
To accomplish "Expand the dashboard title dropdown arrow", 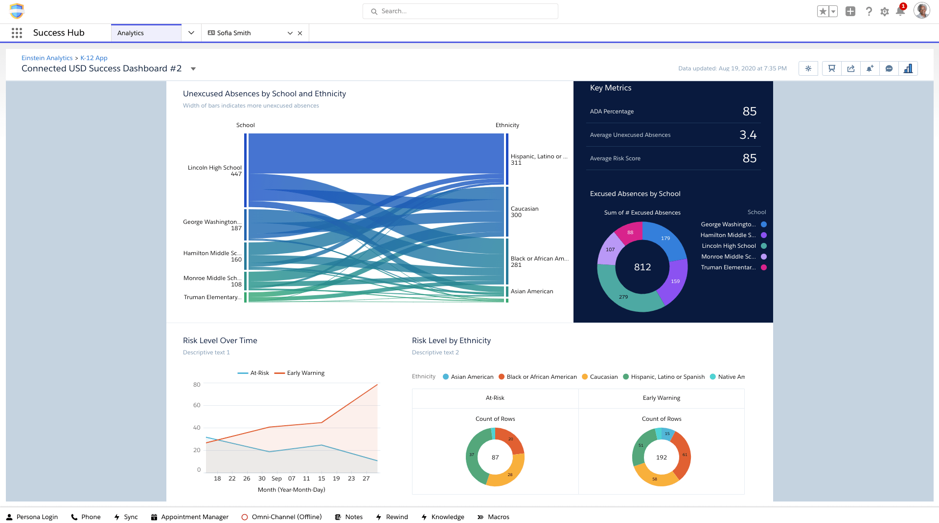I will click(193, 69).
